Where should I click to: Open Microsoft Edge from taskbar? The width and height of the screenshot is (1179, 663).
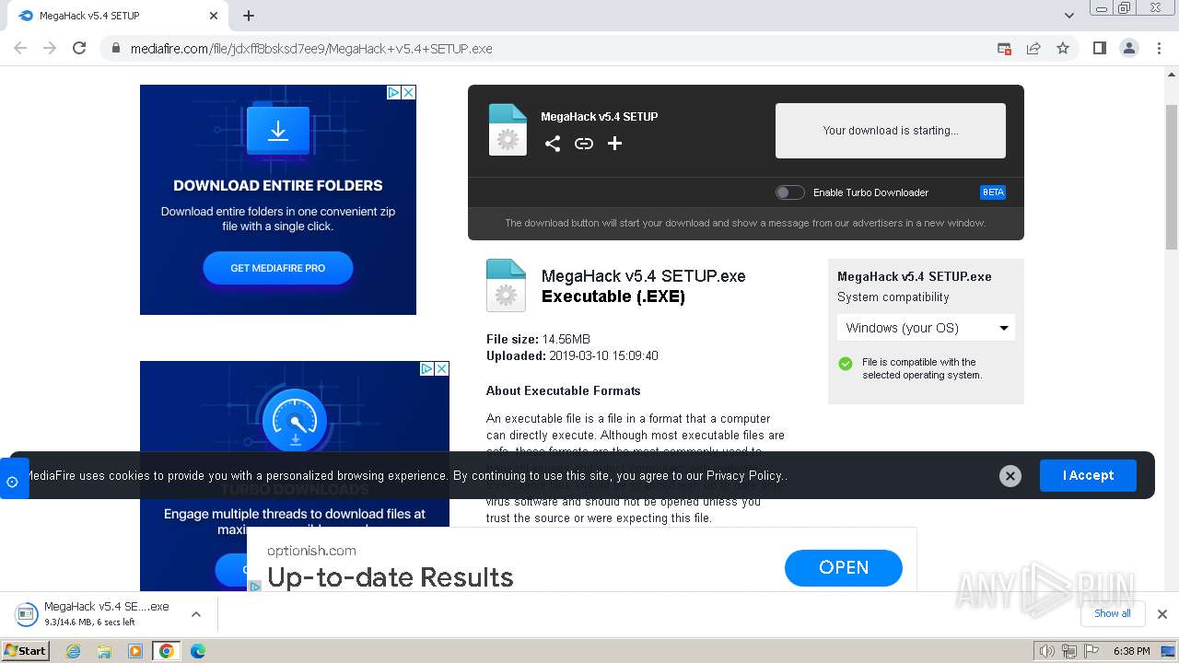pos(198,651)
